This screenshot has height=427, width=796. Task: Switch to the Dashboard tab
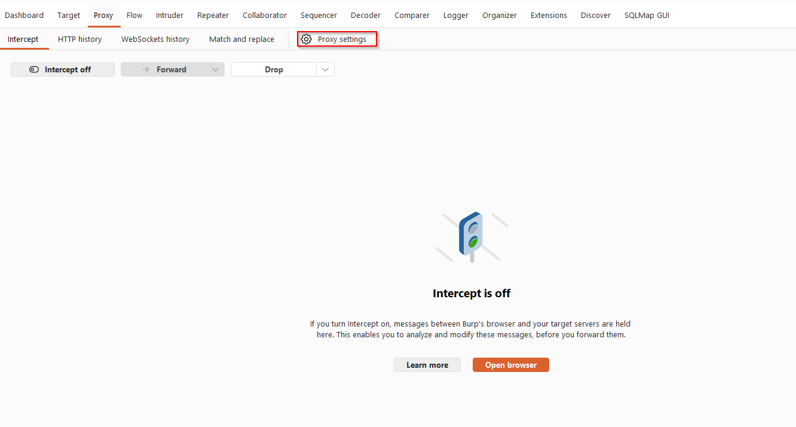[24, 15]
